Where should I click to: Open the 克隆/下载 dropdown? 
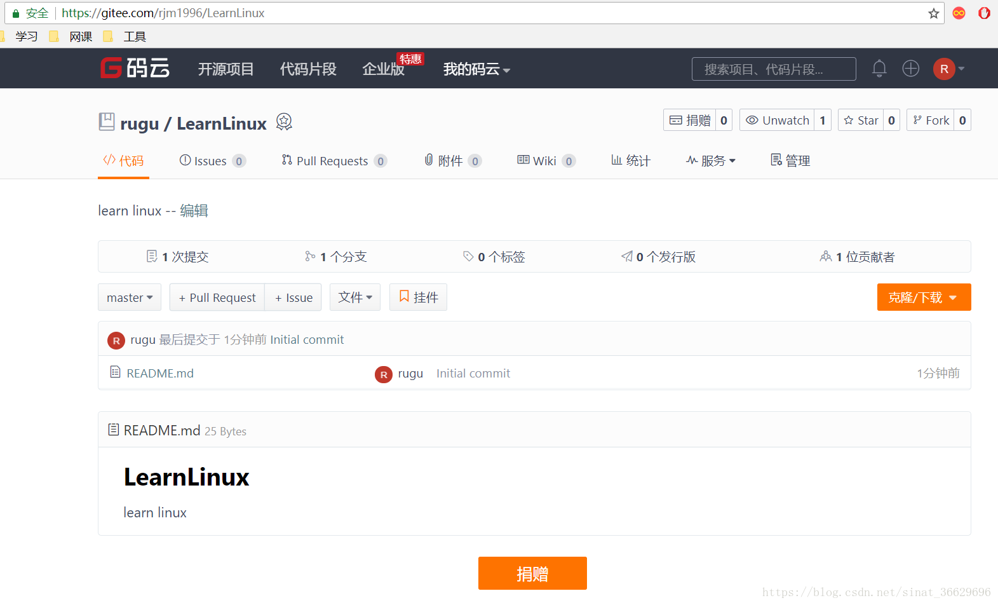924,297
